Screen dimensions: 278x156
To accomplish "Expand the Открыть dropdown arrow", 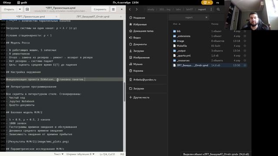I will click(20, 9).
